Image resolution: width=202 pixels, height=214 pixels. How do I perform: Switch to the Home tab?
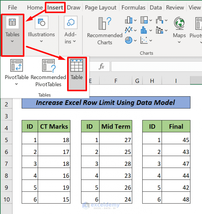(35, 8)
